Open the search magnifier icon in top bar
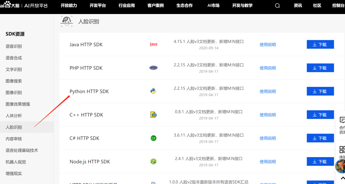 tap(277, 5)
